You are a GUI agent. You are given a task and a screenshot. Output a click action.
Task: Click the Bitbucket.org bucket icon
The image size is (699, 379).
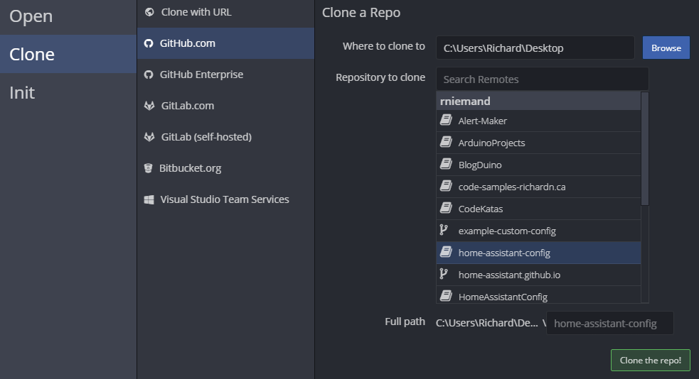[x=148, y=168]
